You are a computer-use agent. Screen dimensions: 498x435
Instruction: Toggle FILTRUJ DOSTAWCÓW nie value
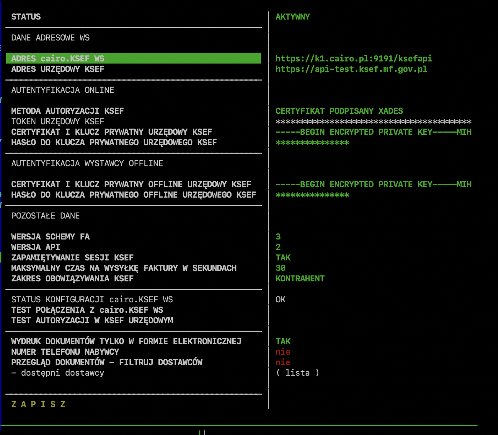(283, 362)
